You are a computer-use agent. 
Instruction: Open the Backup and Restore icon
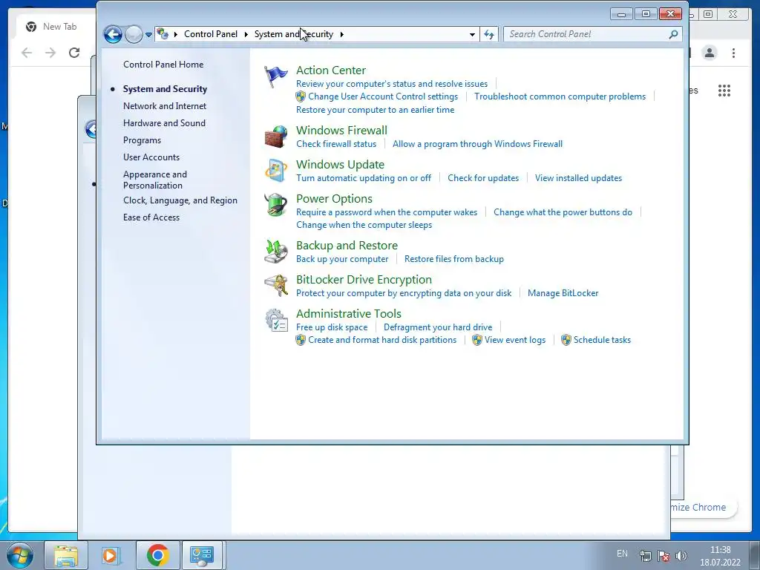coord(276,252)
